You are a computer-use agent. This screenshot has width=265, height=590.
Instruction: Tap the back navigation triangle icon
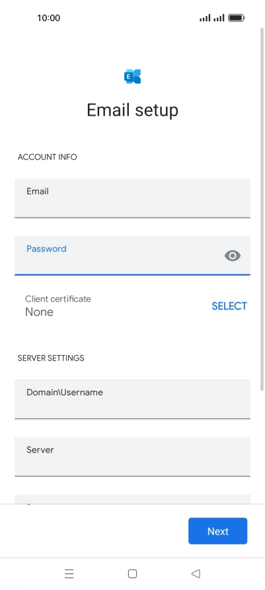tap(196, 573)
